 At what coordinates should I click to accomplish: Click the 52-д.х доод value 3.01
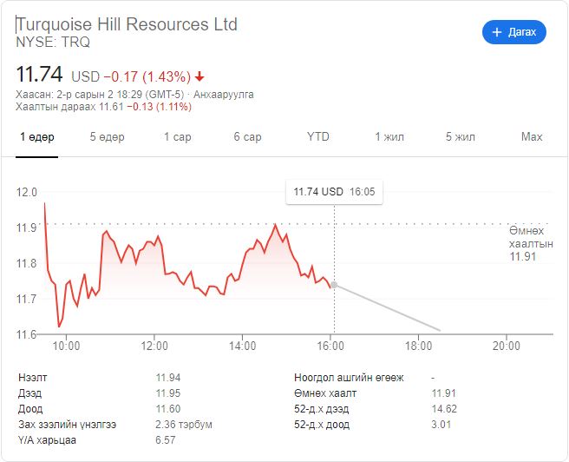[x=441, y=425]
